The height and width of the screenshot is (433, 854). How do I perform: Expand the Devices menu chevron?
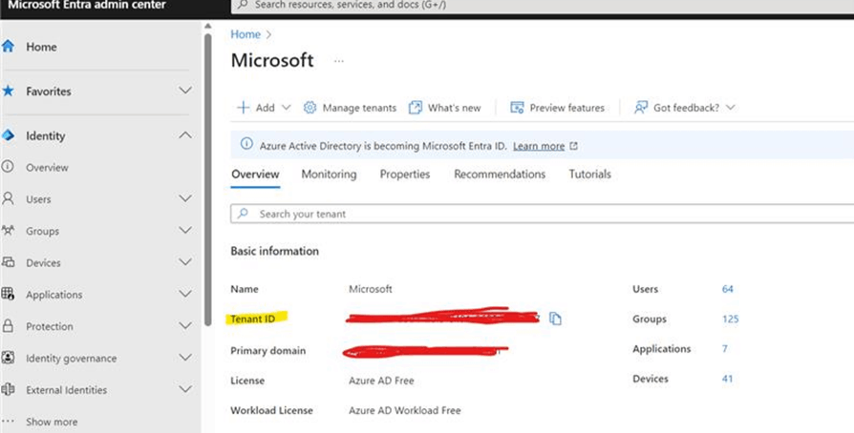point(185,261)
